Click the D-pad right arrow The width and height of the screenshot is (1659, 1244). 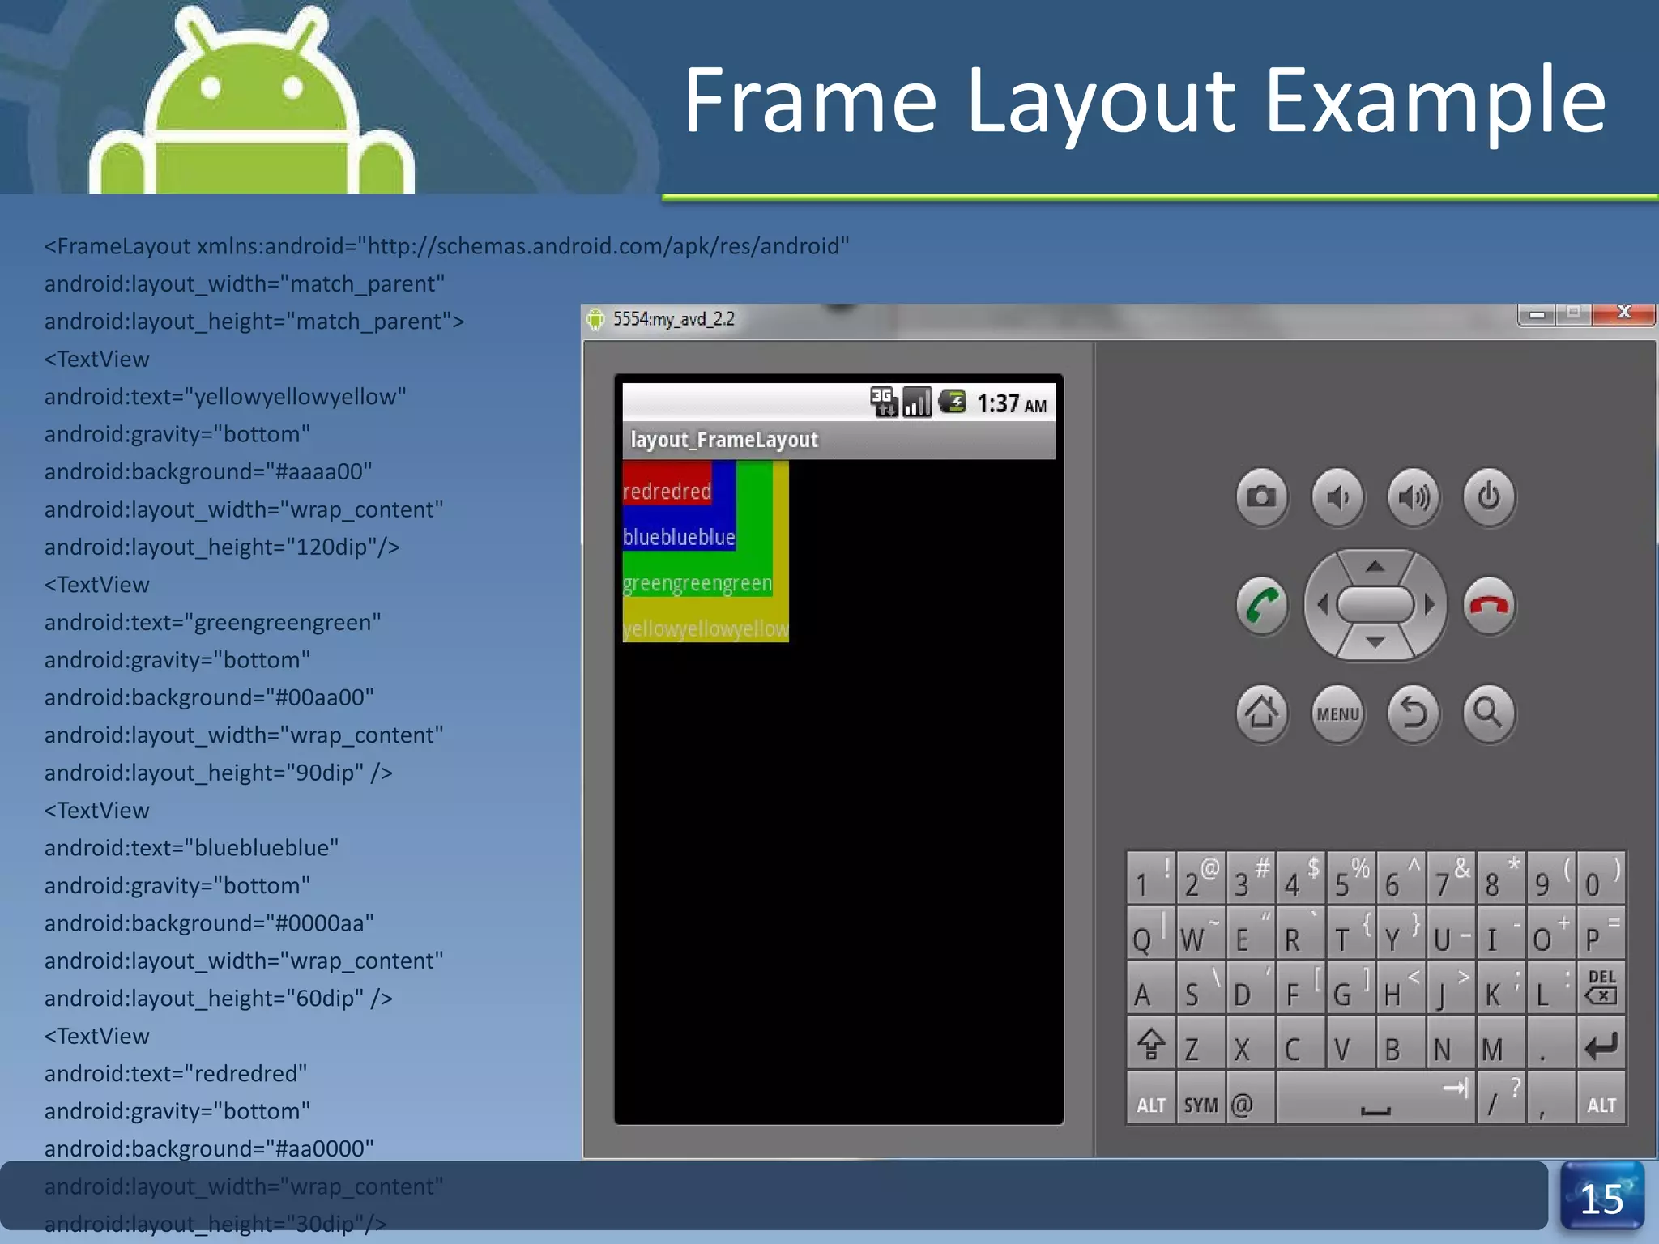[1429, 604]
